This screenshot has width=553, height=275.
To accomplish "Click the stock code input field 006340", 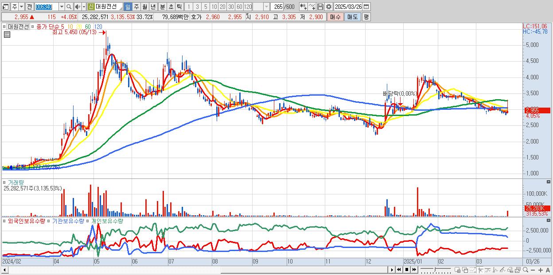I will 47,7.
